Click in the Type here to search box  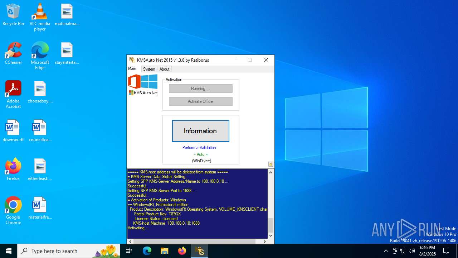coord(69,251)
